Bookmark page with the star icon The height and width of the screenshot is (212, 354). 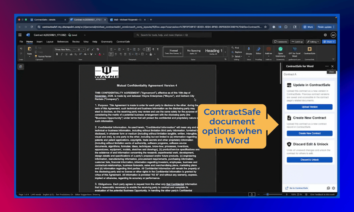click(x=266, y=27)
